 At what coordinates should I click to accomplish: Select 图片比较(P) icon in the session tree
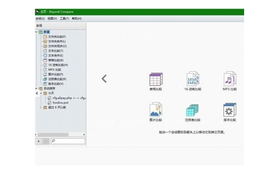45,74
